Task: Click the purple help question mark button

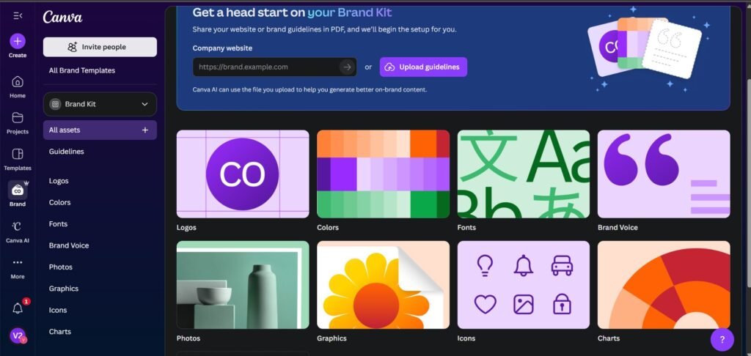Action: pos(722,339)
